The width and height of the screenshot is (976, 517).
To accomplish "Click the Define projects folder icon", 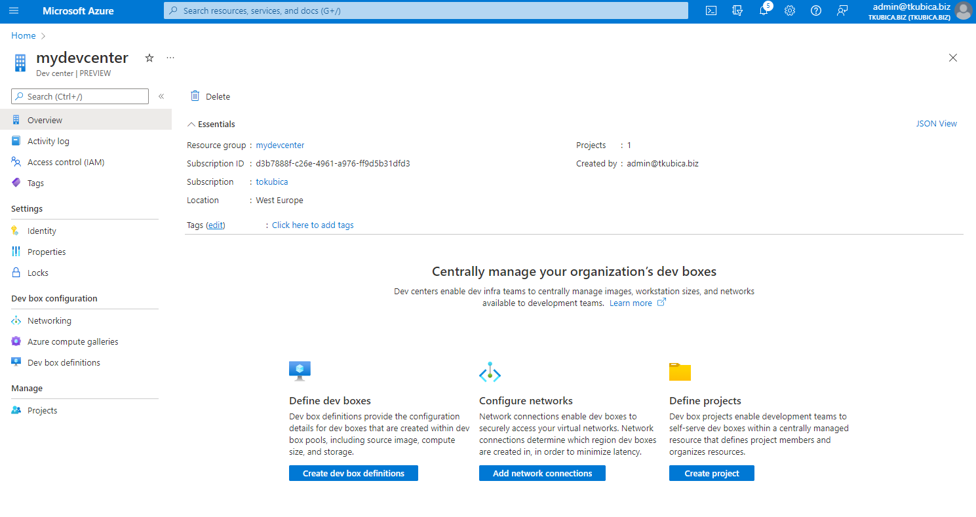I will 680,372.
